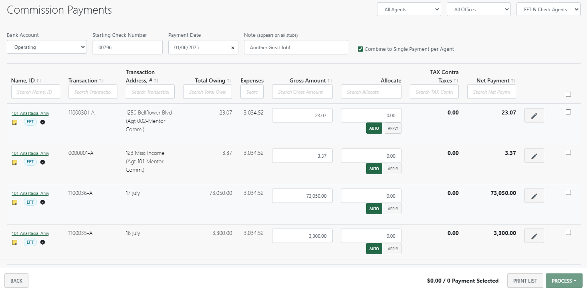Sort by Net Payment column arrows
587x291 pixels.
pos(513,81)
